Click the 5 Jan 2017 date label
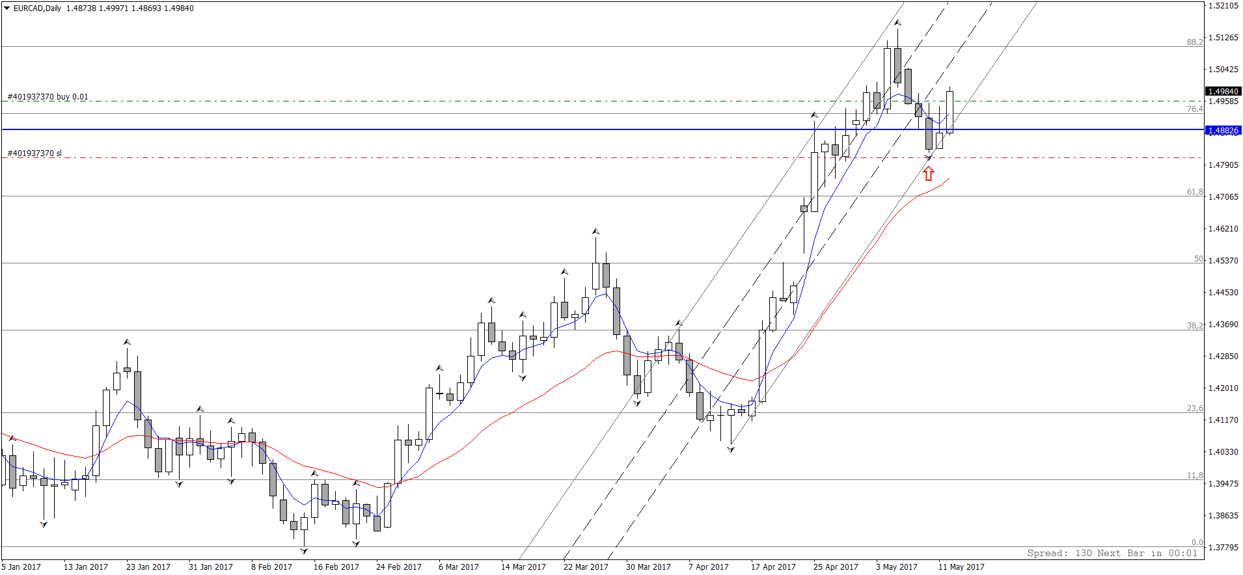Image resolution: width=1243 pixels, height=575 pixels. coord(21,567)
